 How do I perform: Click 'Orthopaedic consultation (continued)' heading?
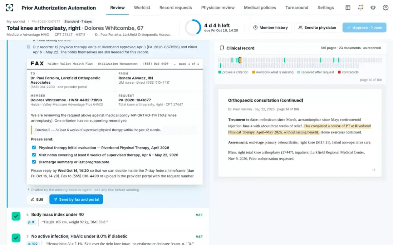coord(266,100)
